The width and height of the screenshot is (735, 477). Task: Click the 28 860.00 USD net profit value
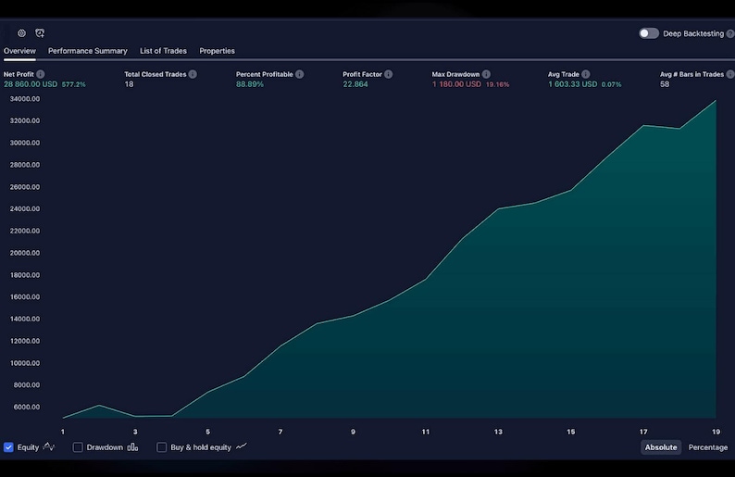point(31,84)
